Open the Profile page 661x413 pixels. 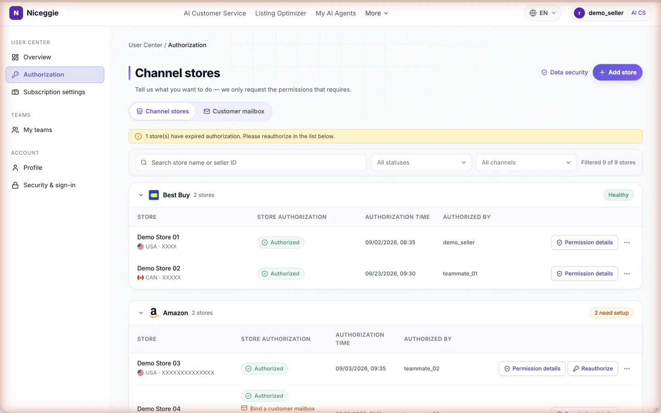pyautogui.click(x=55, y=167)
